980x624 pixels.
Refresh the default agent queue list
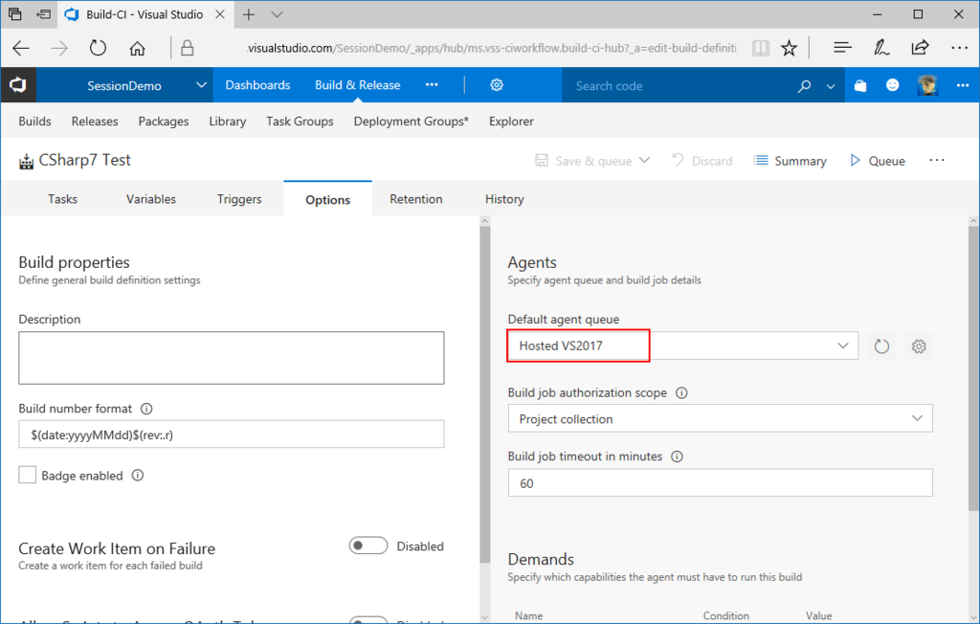pos(881,346)
